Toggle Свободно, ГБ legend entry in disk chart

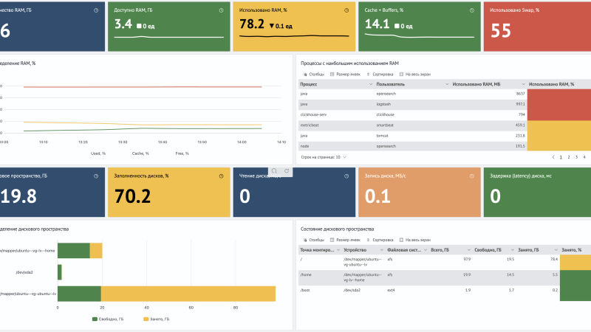click(108, 319)
